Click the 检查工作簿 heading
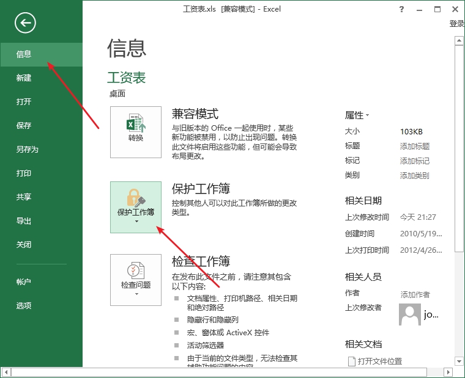465x378 pixels. (201, 261)
